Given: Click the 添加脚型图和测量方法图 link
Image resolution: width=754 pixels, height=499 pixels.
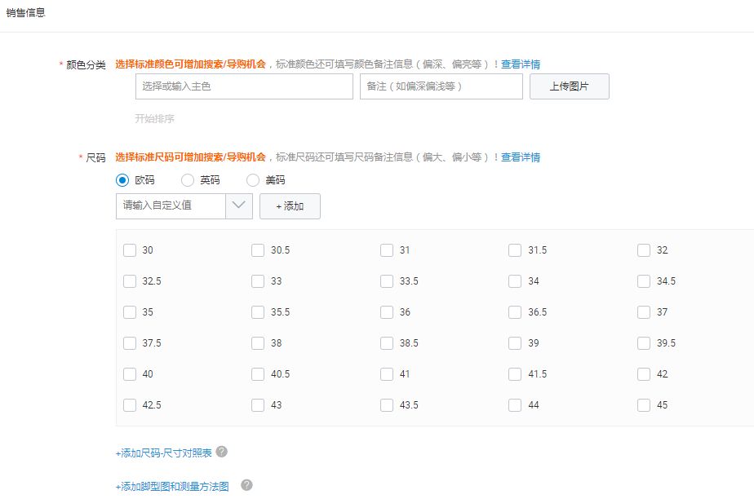Looking at the screenshot, I should click(175, 484).
